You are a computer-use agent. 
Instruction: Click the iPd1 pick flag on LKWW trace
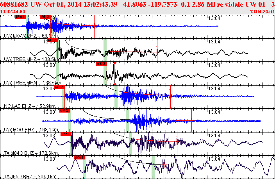pyautogui.click(x=21, y=17)
